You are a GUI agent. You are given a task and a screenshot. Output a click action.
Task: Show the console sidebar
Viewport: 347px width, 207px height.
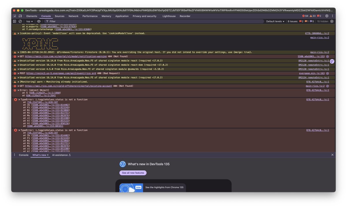[15, 21]
